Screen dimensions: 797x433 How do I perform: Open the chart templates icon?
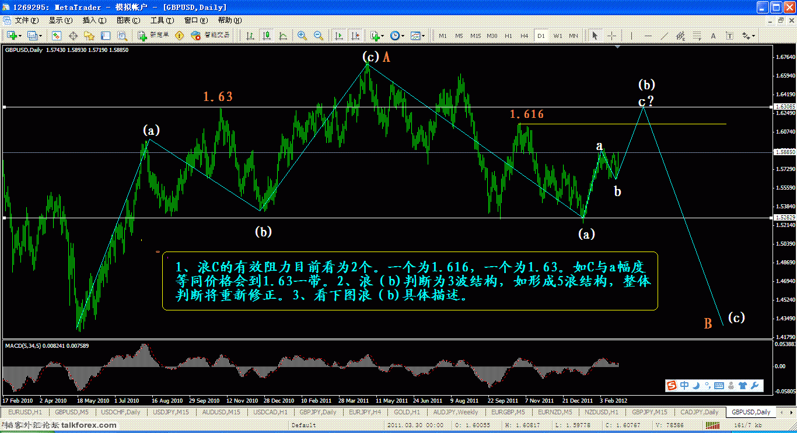click(415, 36)
